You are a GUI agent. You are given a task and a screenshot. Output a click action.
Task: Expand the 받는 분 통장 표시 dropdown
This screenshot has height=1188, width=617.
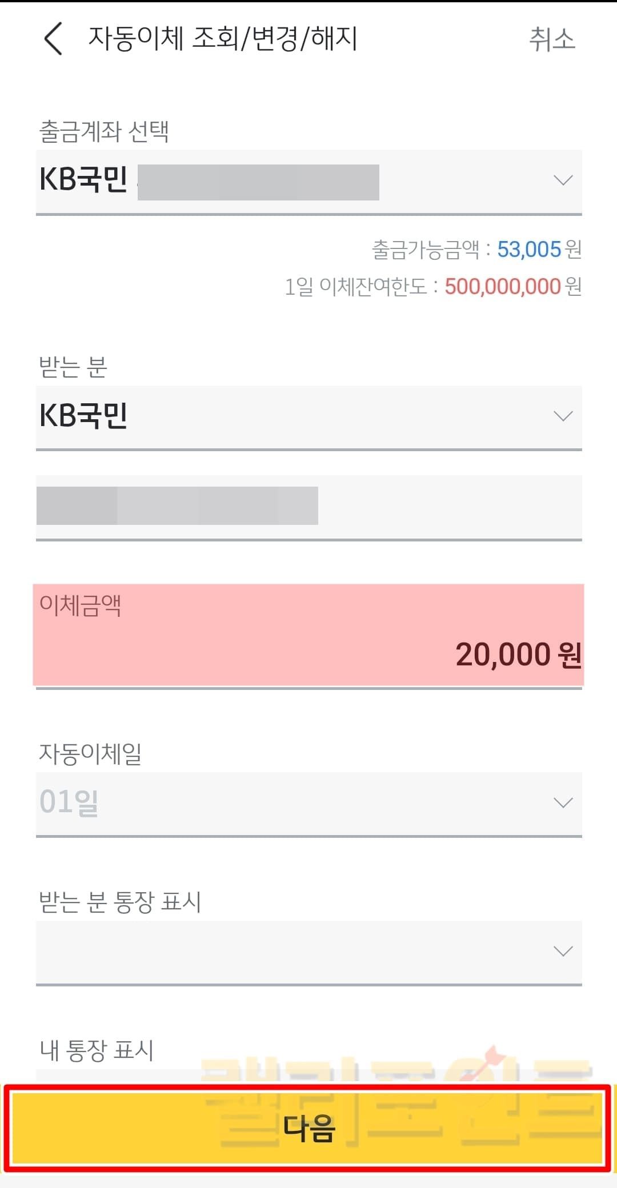[563, 951]
